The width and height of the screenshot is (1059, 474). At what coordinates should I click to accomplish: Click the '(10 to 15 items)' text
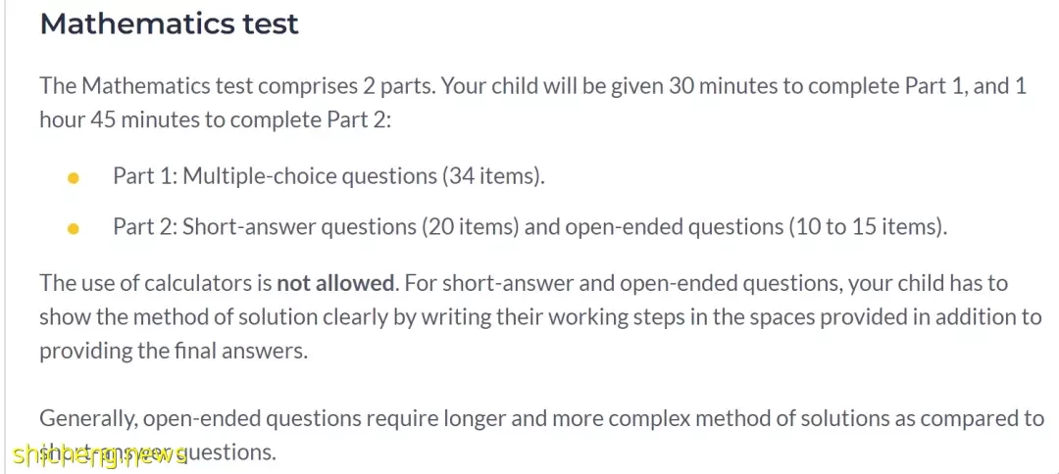(867, 228)
